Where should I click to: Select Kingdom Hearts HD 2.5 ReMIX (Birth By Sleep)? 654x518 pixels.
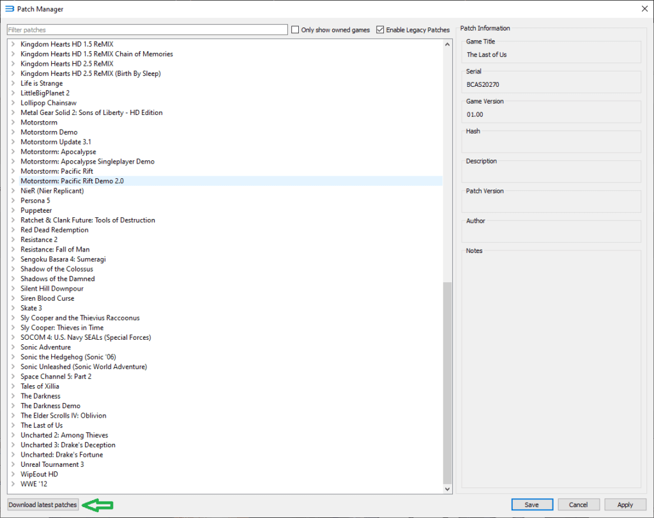click(91, 73)
